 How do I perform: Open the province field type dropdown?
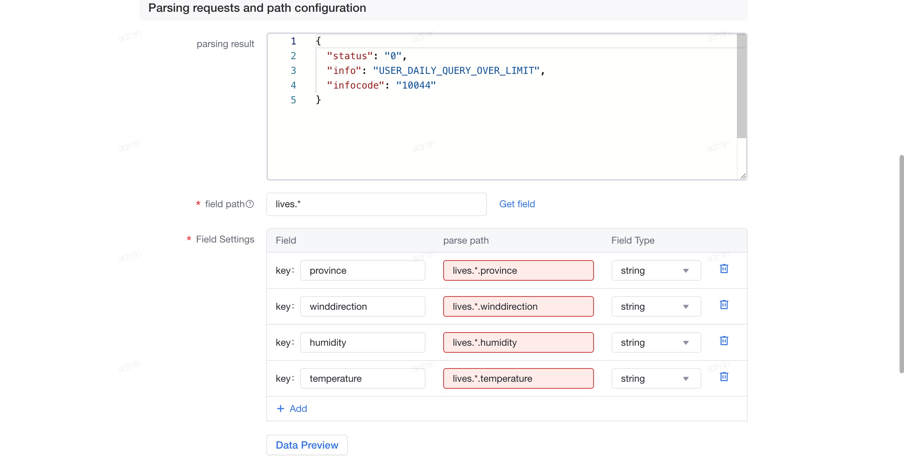pyautogui.click(x=656, y=270)
